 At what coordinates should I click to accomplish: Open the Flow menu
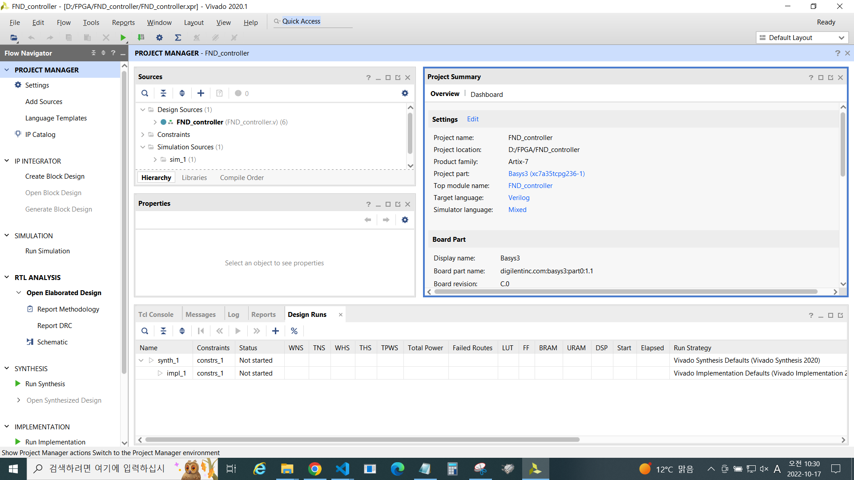(x=64, y=22)
